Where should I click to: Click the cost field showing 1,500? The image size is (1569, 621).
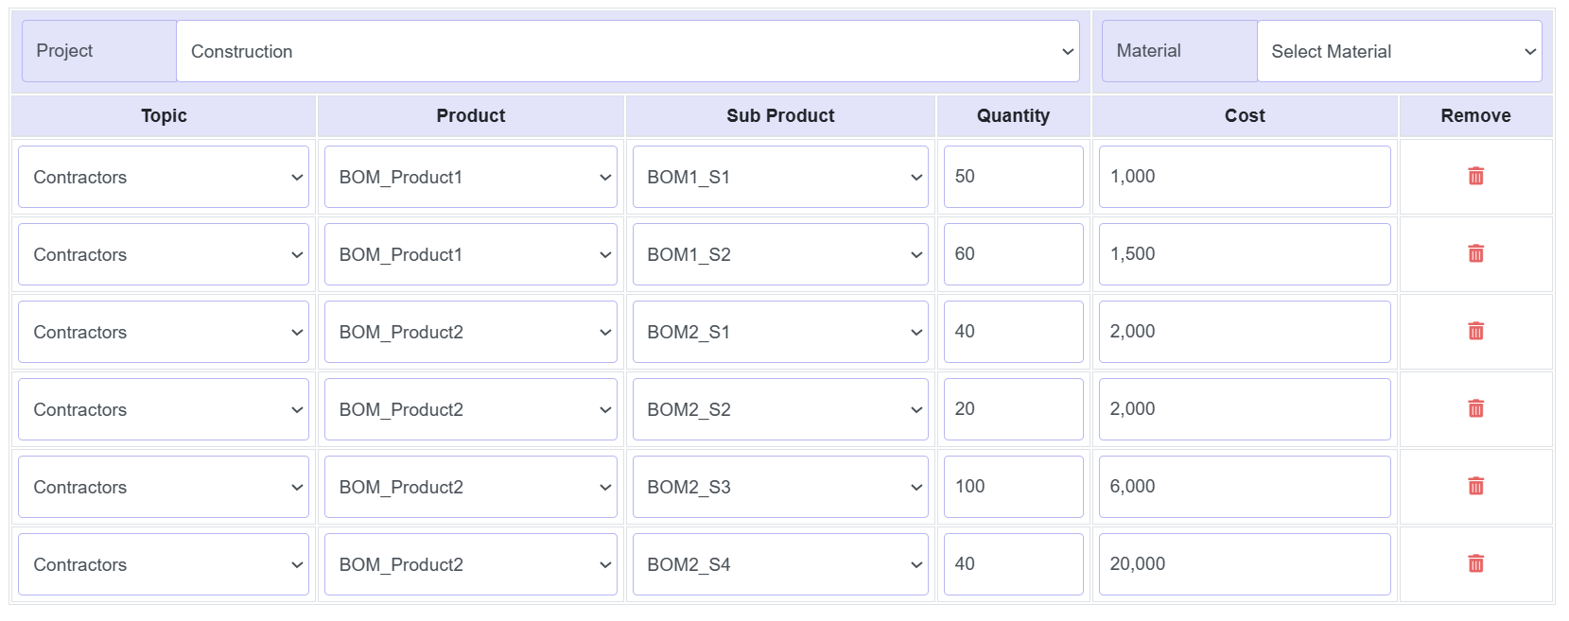[x=1244, y=254]
